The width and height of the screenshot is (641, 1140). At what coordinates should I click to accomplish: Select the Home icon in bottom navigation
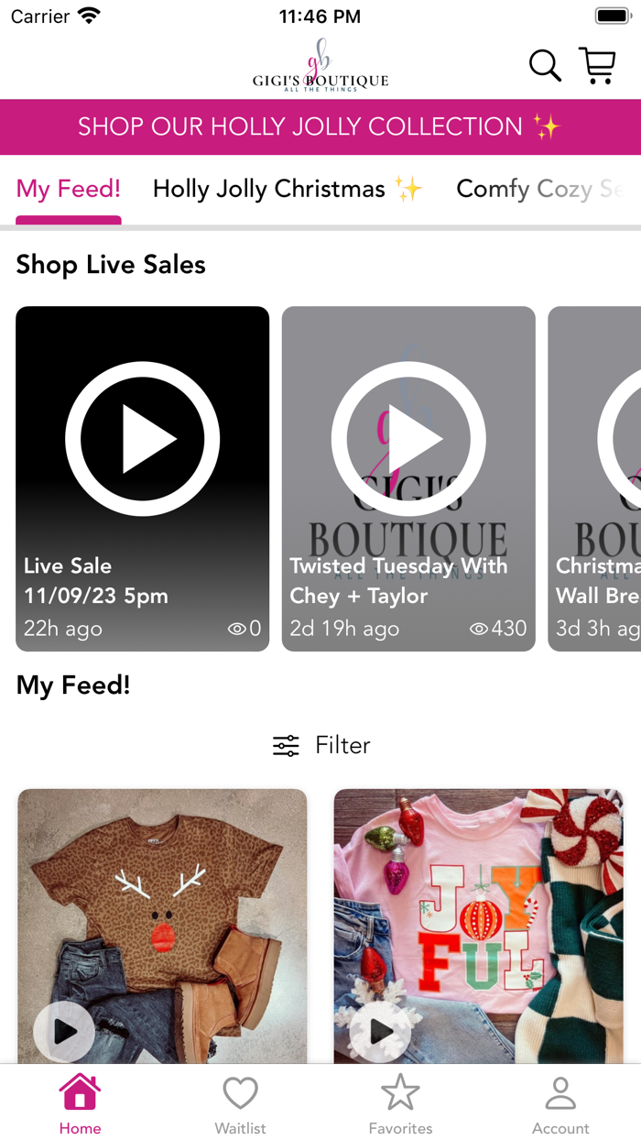click(80, 1099)
